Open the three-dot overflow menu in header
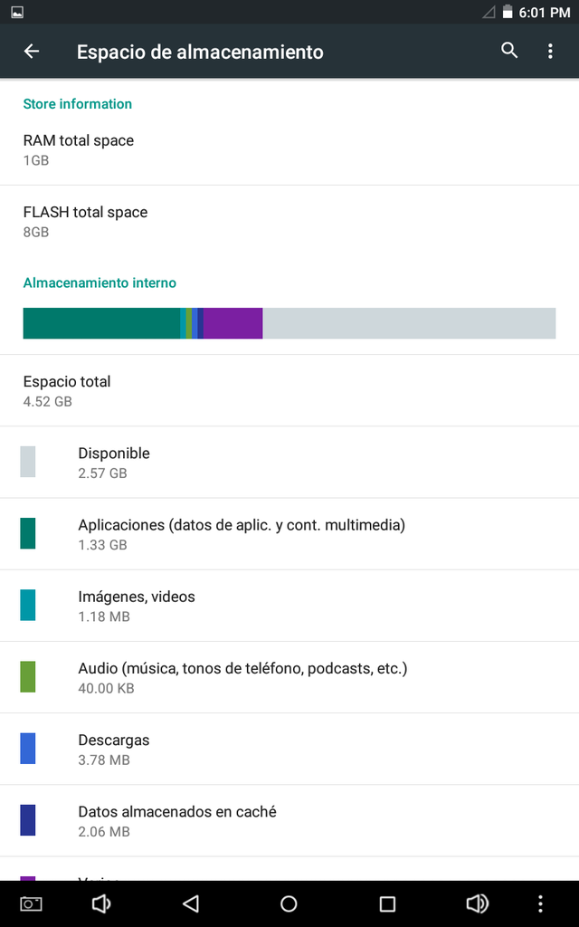 [x=550, y=52]
